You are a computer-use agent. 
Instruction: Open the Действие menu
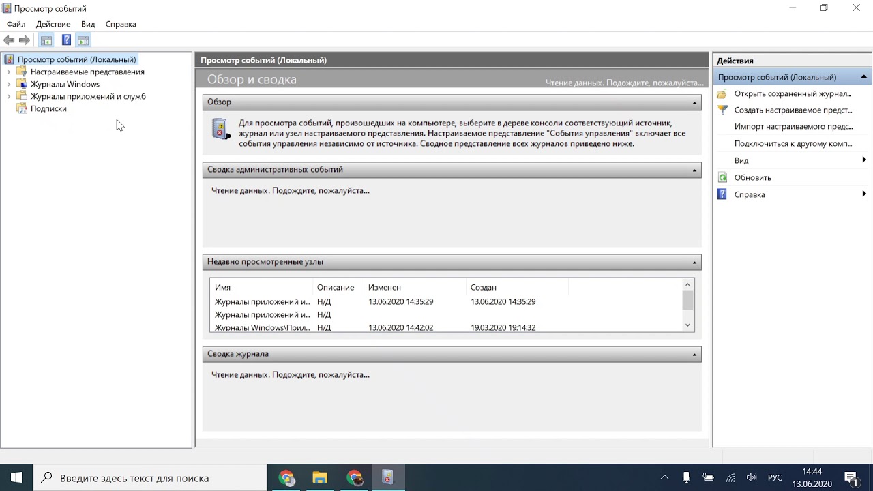(x=53, y=24)
